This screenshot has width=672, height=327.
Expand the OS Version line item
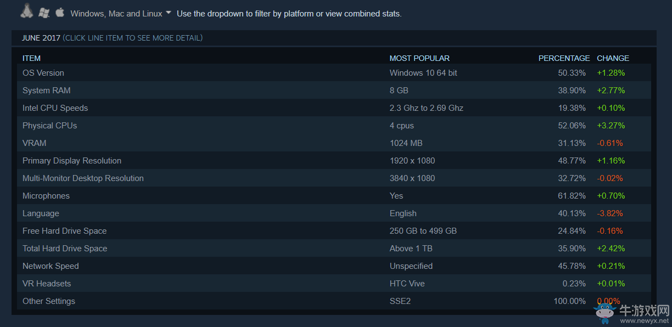point(334,72)
